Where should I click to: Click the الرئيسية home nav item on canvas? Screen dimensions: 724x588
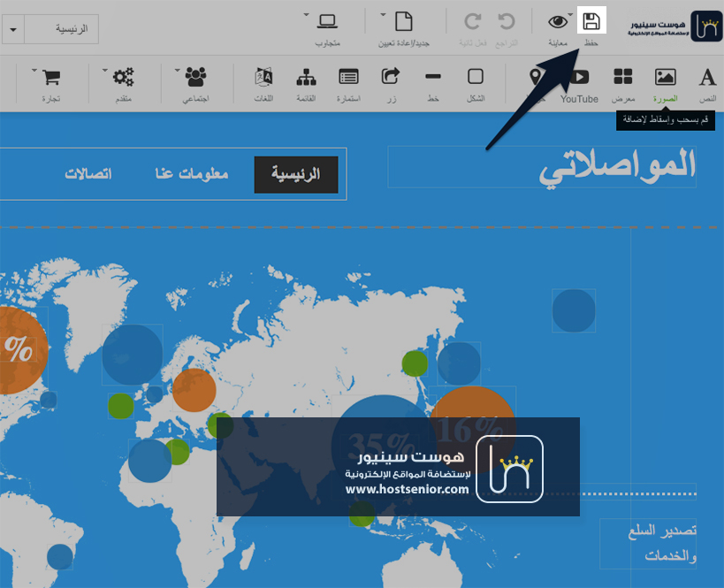click(296, 174)
